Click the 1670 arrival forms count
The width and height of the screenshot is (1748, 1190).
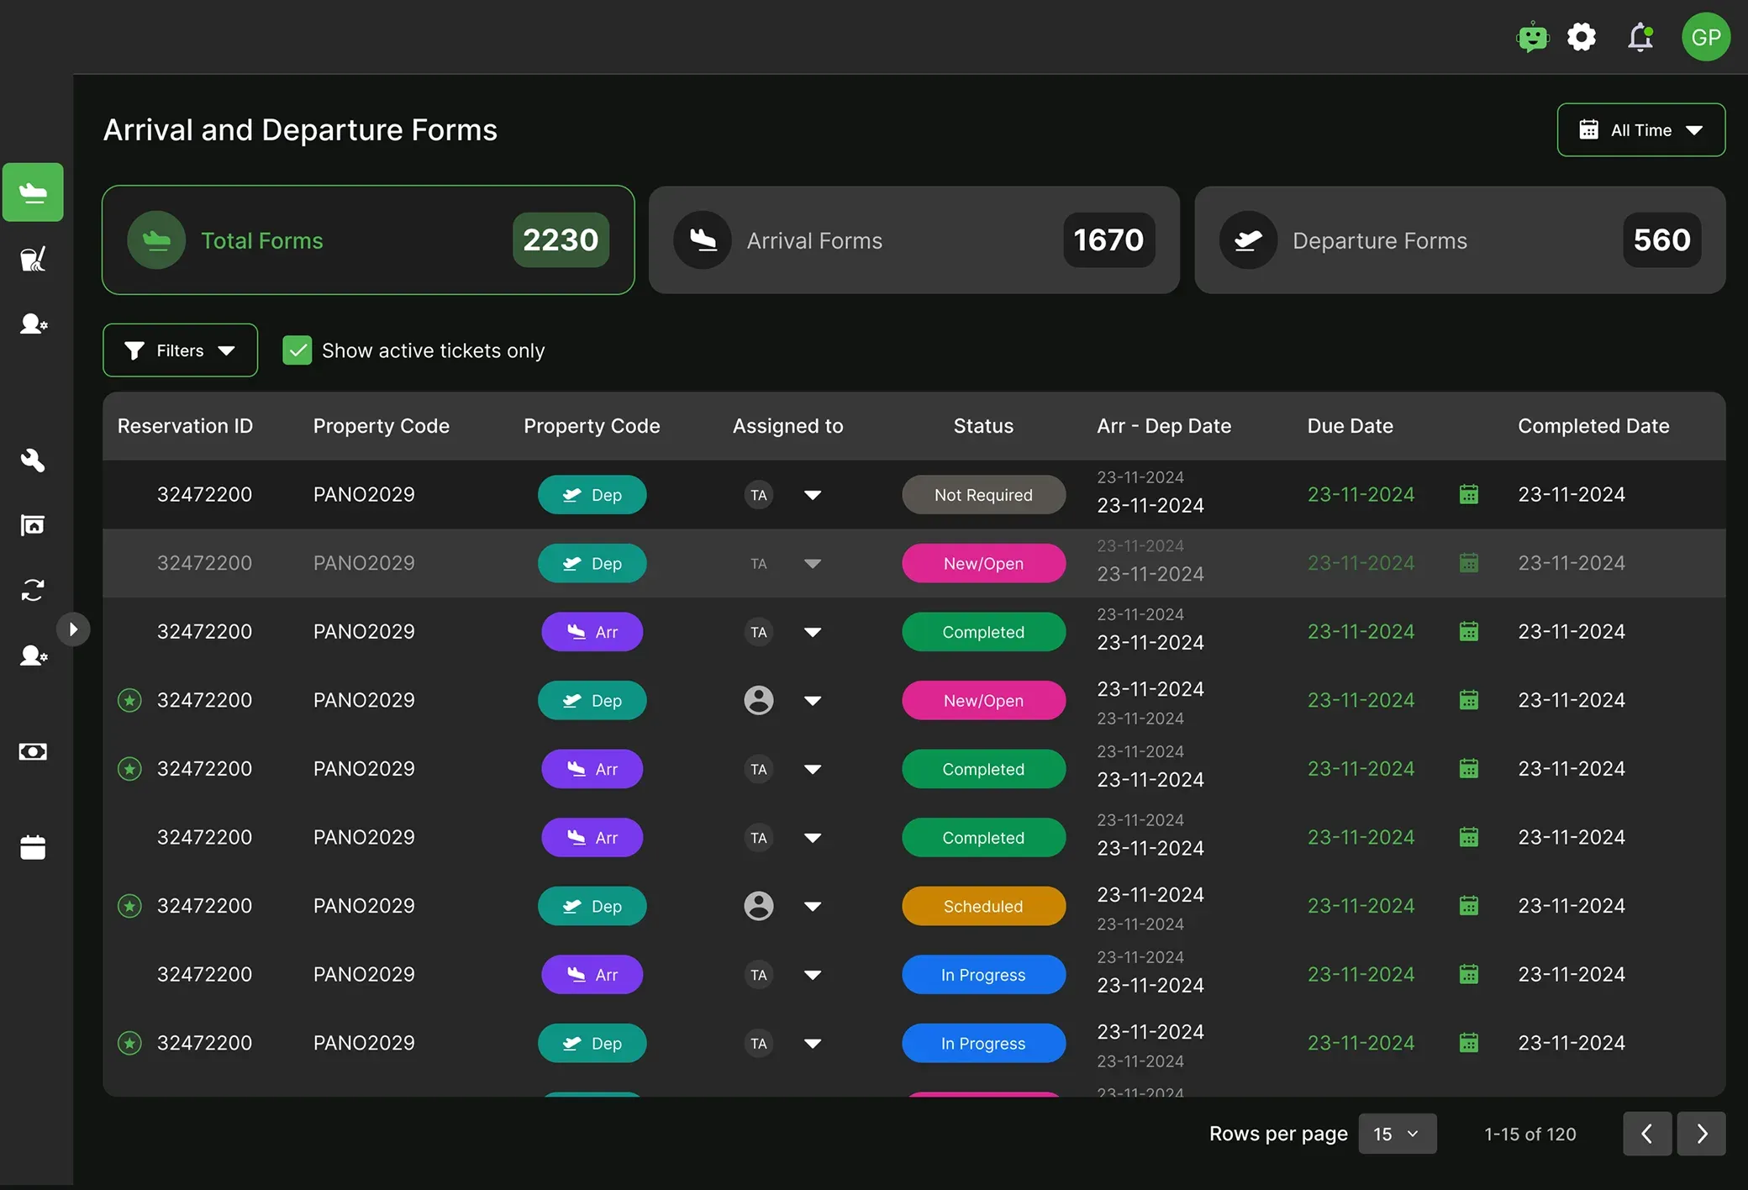tap(1108, 240)
